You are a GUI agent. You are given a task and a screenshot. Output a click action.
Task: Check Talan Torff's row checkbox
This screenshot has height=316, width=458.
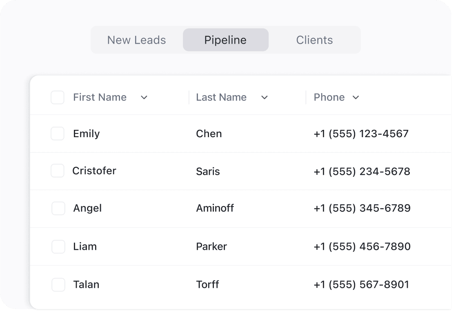point(58,285)
